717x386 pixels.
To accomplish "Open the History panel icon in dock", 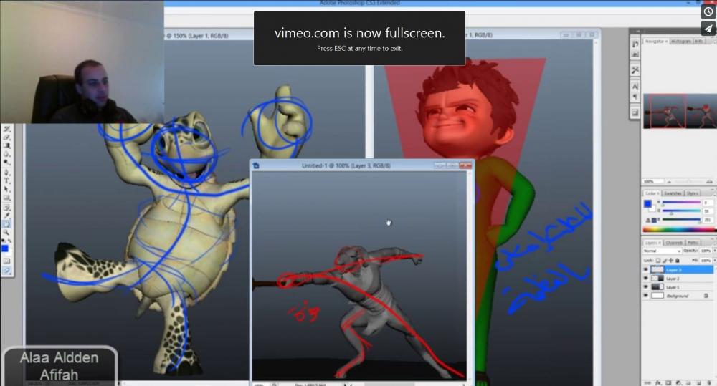I will [635, 44].
